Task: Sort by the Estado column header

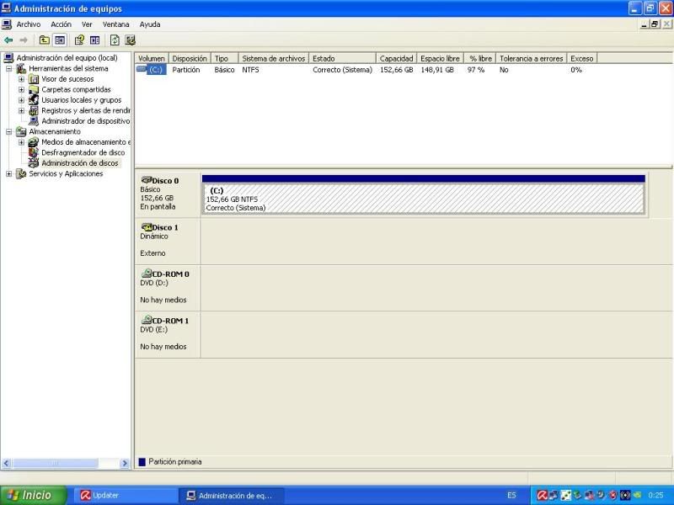Action: tap(343, 58)
